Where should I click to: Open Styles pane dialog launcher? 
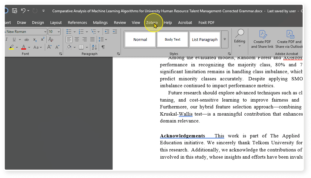229,54
